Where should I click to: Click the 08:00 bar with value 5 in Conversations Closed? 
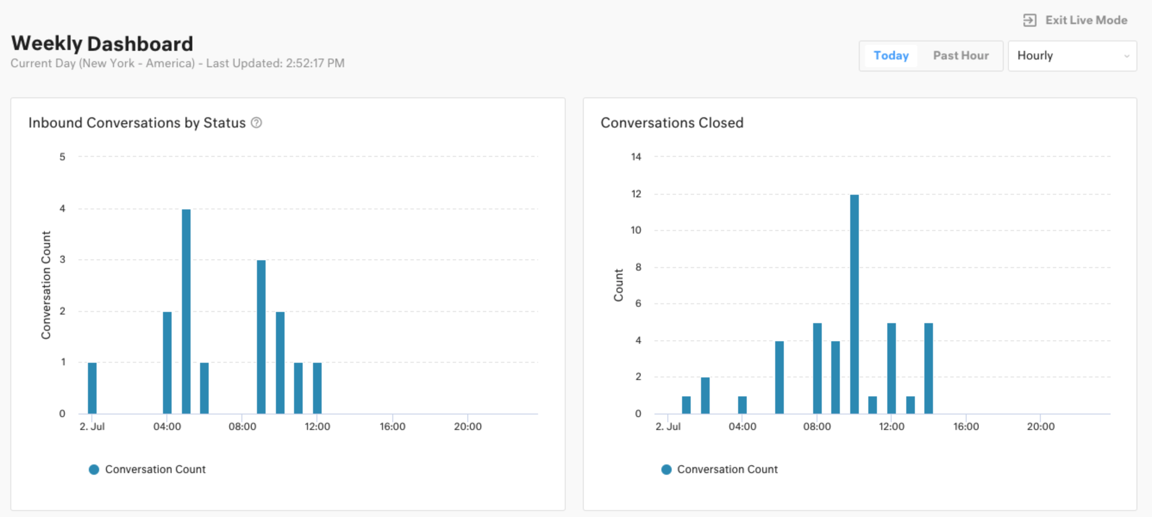[817, 368]
